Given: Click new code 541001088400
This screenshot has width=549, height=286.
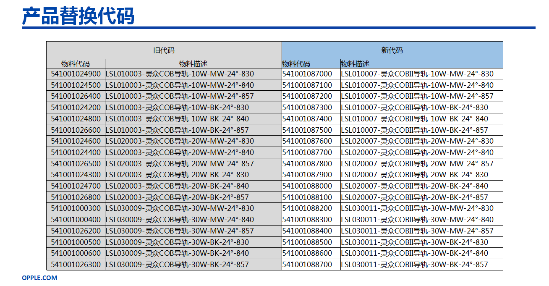Looking at the screenshot, I should [x=307, y=231].
